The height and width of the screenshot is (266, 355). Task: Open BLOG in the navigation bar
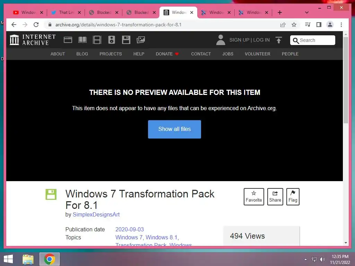coord(82,54)
